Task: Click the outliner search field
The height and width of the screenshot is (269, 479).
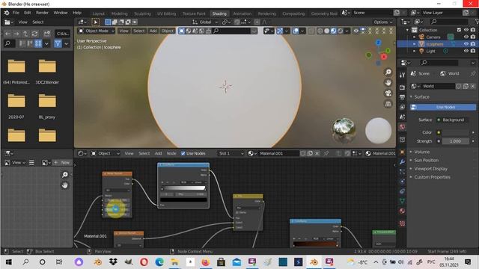Action: click(449, 22)
